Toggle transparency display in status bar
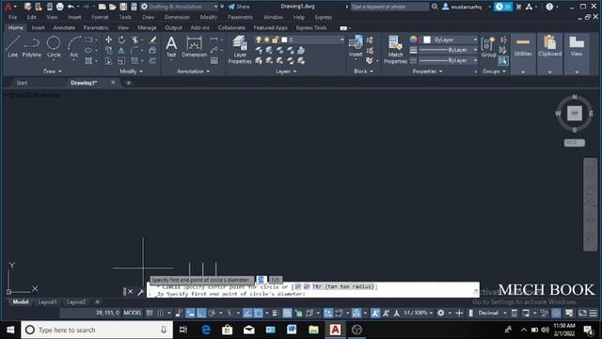This screenshot has height=339, width=602. click(x=287, y=314)
